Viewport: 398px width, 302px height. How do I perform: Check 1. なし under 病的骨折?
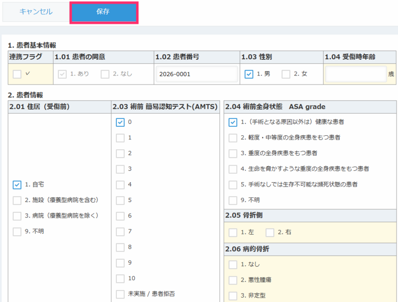233,265
